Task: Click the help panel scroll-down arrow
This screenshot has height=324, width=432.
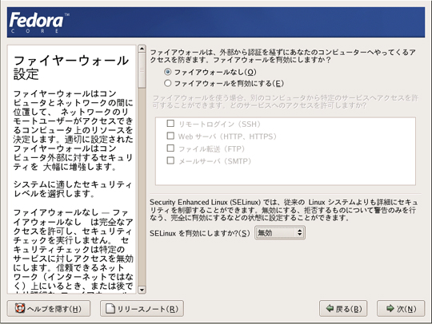Action: click(142, 290)
